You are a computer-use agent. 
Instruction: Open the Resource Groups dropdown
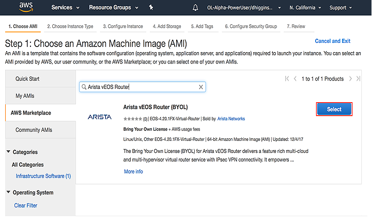pyautogui.click(x=114, y=8)
